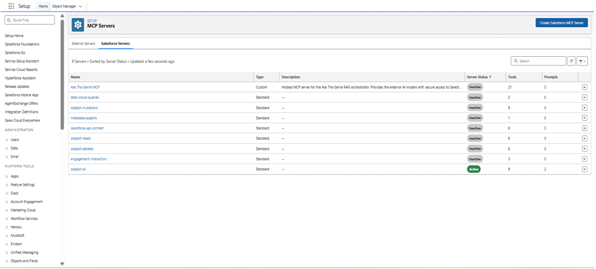The height and width of the screenshot is (269, 596).
Task: Click the search magnifier in server search box
Action: 515,61
